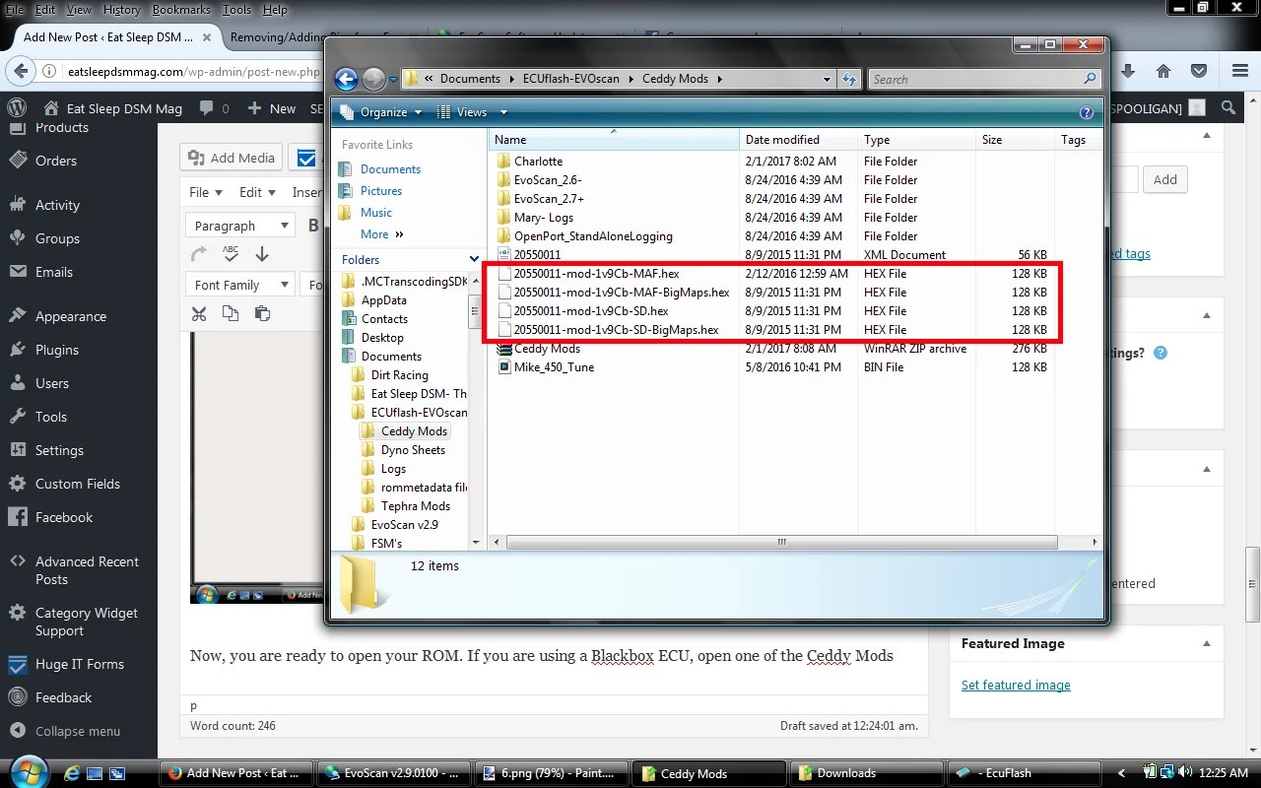Select the Mike_450_Tune BIN file
Image resolution: width=1261 pixels, height=788 pixels.
554,366
